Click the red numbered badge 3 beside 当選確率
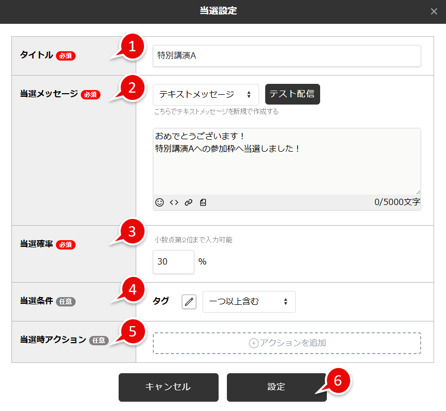Image resolution: width=446 pixels, height=411 pixels. click(x=134, y=232)
